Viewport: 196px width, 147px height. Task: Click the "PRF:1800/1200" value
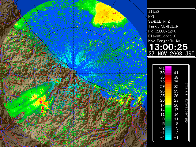pyautogui.click(x=162, y=31)
